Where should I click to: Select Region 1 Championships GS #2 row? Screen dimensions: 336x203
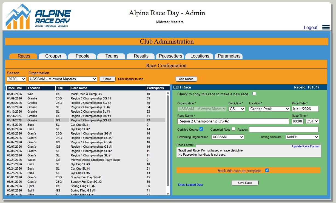click(x=86, y=142)
